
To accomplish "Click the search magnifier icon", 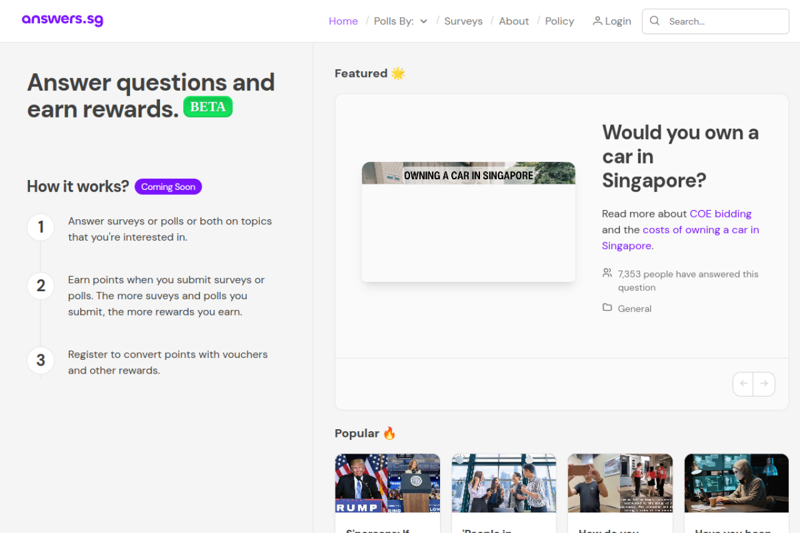I will (654, 21).
